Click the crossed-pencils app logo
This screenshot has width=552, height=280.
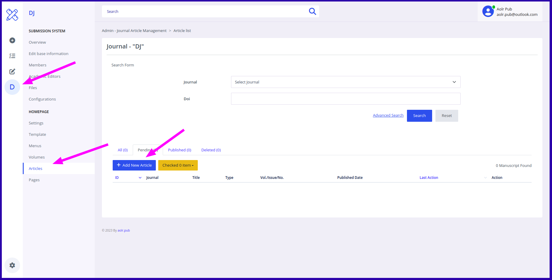point(12,14)
